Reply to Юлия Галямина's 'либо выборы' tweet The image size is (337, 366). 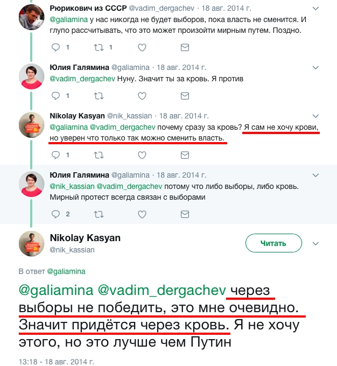(x=56, y=214)
